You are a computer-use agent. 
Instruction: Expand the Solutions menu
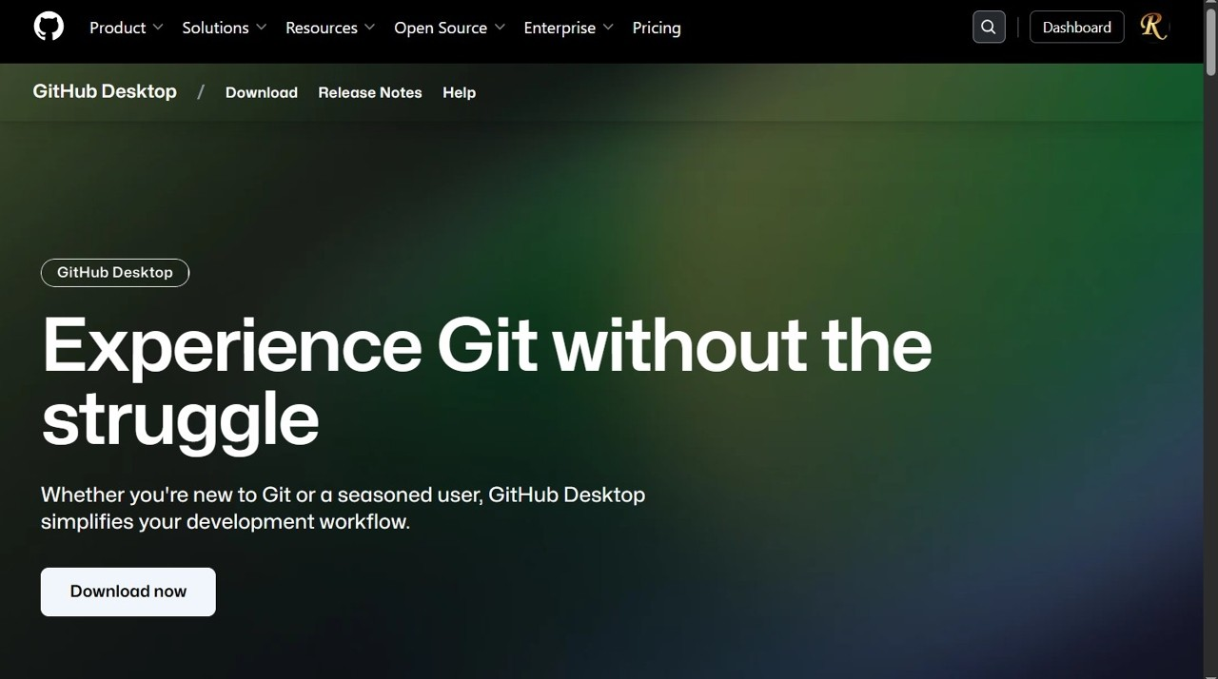225,28
